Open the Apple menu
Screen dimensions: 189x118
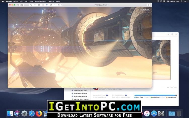(x=3, y=1)
